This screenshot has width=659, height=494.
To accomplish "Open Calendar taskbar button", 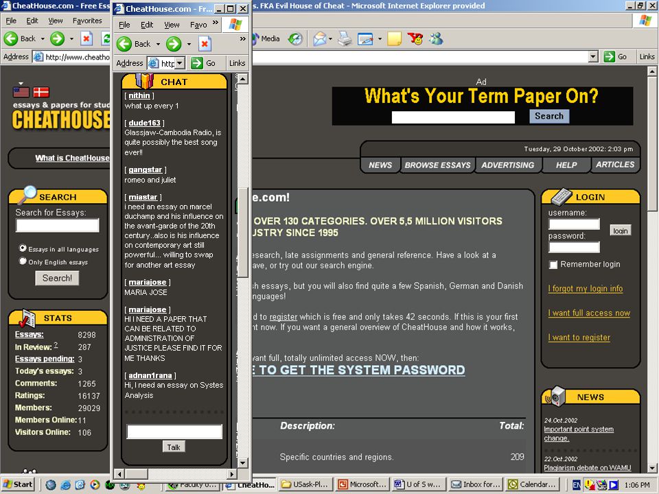I will point(533,484).
